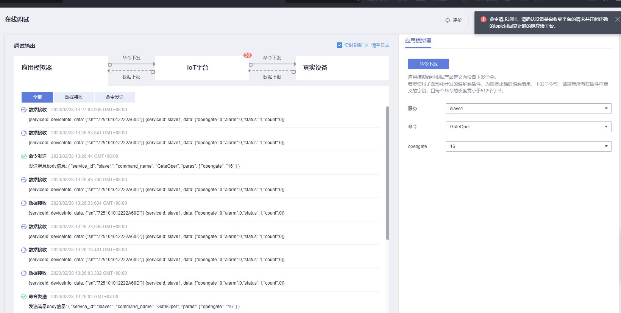Click the serviceId data line under 13:26:43.700
This screenshot has height=313, width=621.
coord(156,190)
